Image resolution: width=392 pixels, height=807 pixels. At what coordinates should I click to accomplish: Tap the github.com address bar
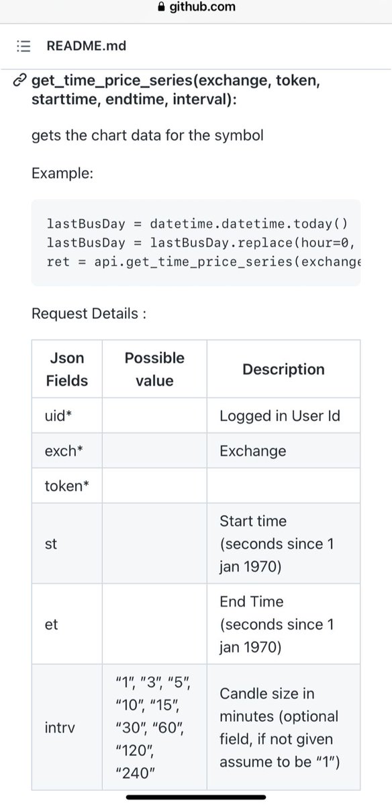(196, 7)
